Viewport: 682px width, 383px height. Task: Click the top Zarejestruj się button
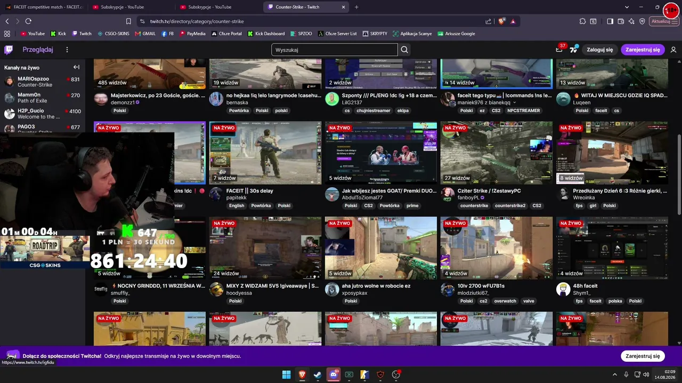pyautogui.click(x=643, y=49)
